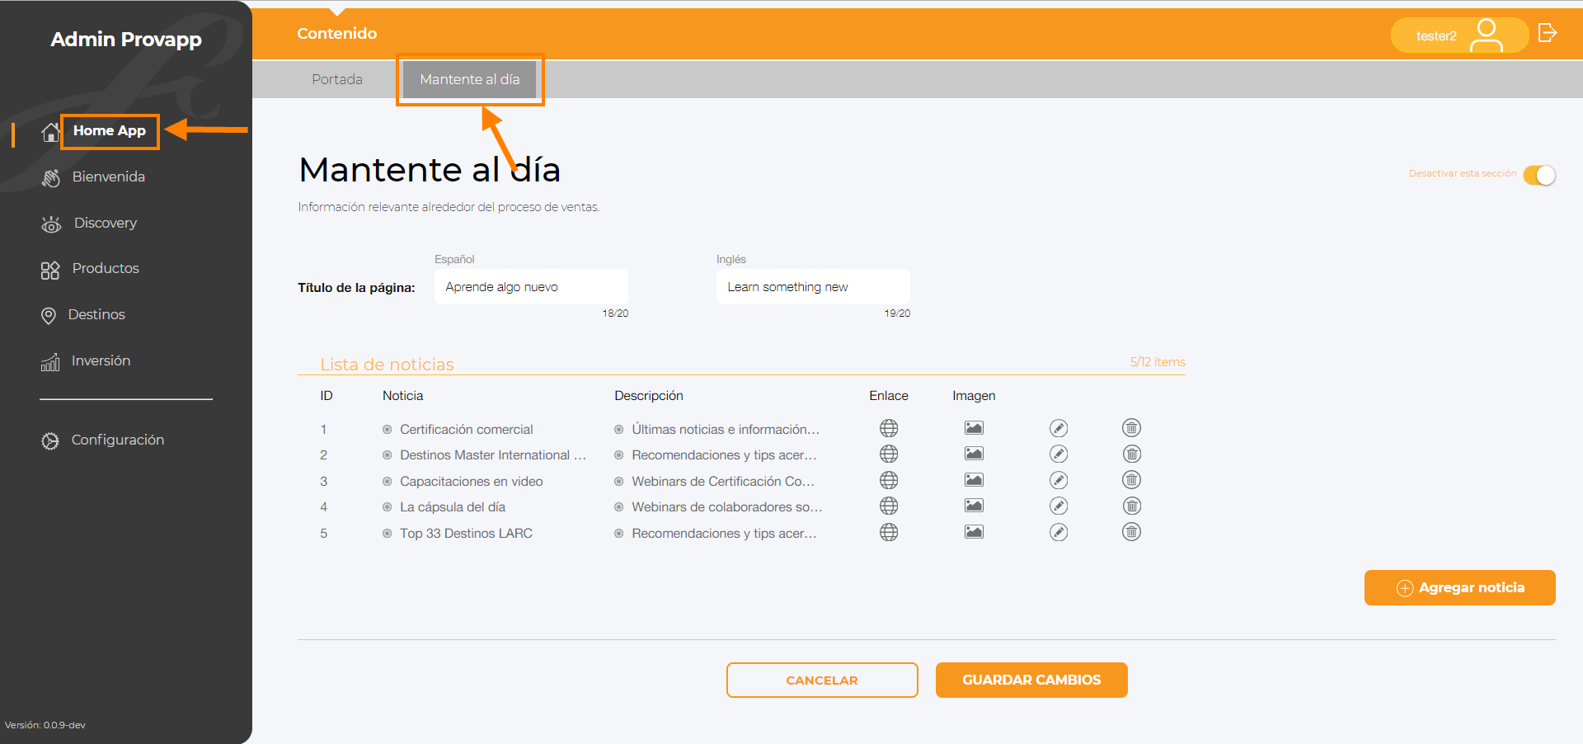
Task: Select radio bullet beside Destinos Master International
Action: tap(387, 455)
